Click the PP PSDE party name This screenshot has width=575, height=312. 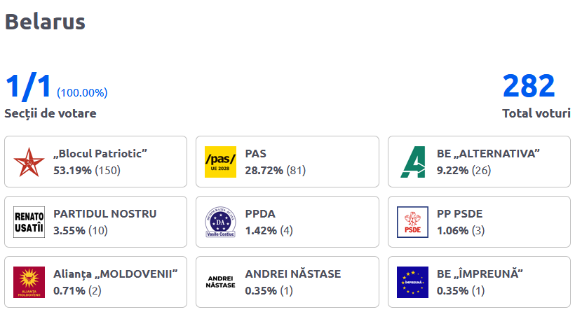click(459, 213)
